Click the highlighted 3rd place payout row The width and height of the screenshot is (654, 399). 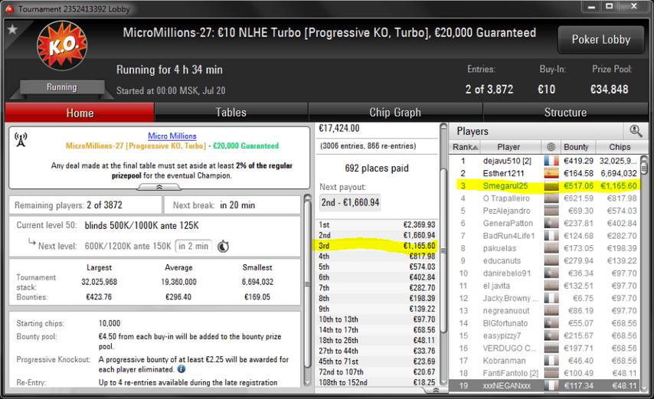coord(377,246)
